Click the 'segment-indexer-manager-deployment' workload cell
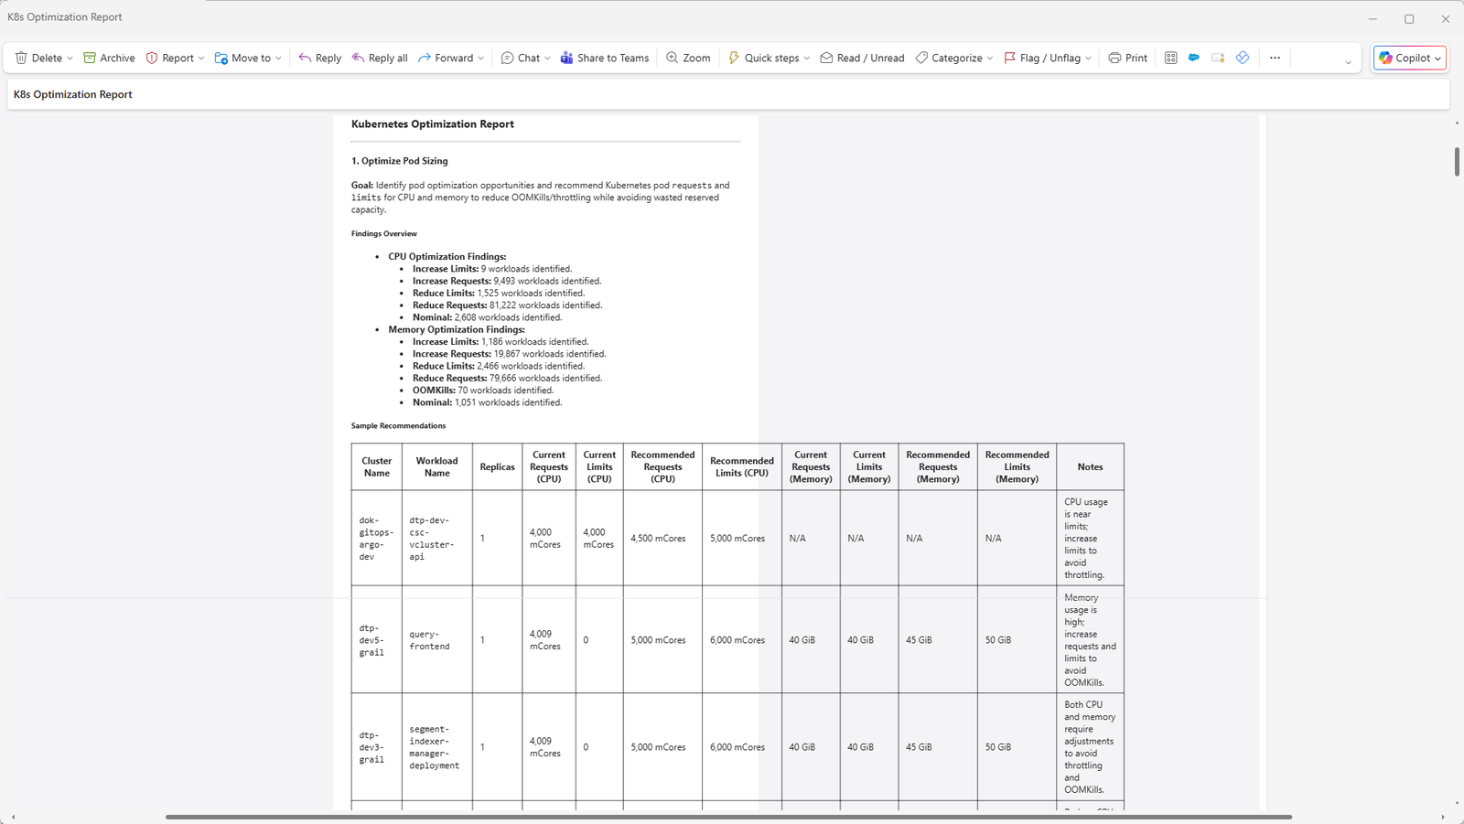The image size is (1464, 824). click(437, 747)
